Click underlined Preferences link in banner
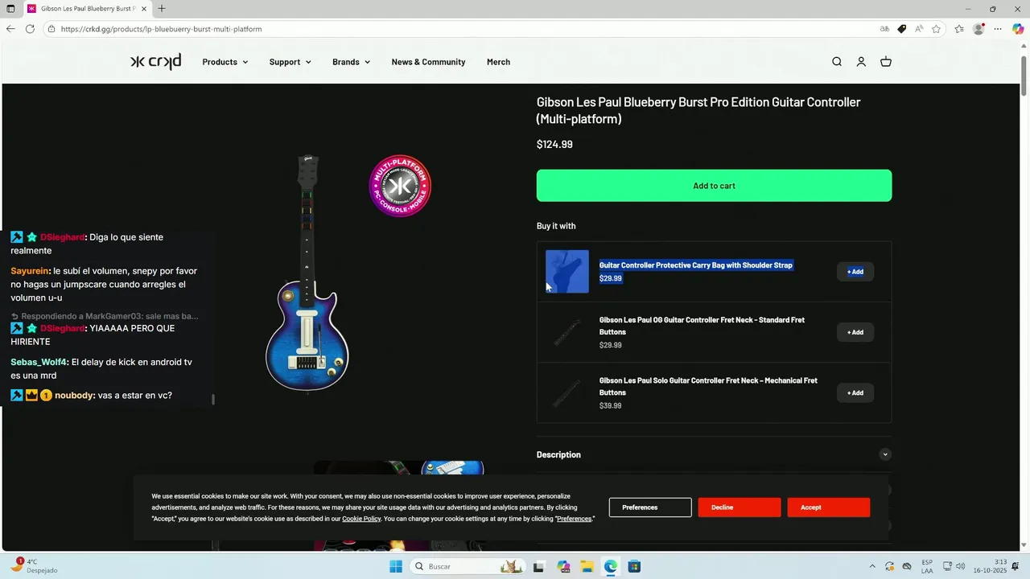 [574, 519]
